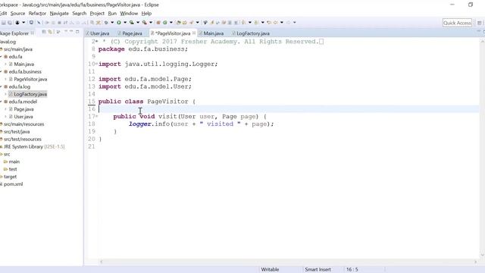485x273 pixels.
Task: Click the Skip All Breakpoints icon
Action: pos(39,22)
